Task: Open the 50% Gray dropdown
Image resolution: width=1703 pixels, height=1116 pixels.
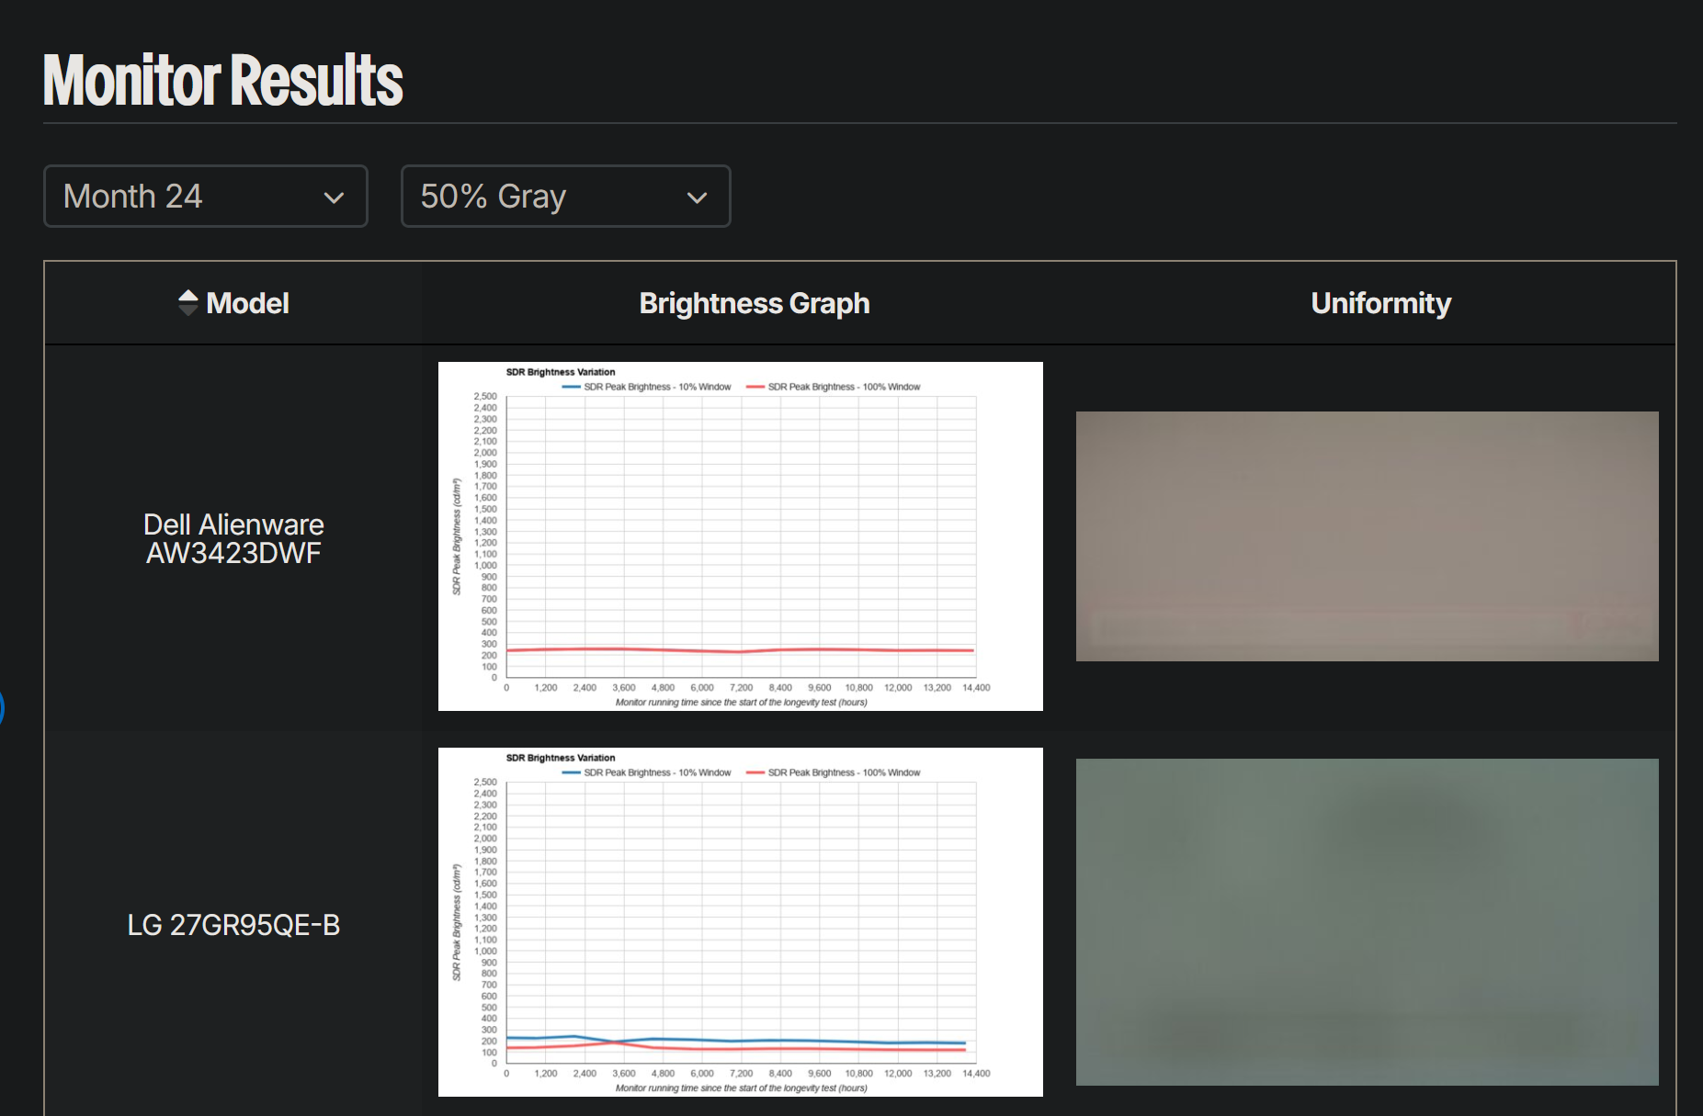Action: (x=565, y=197)
